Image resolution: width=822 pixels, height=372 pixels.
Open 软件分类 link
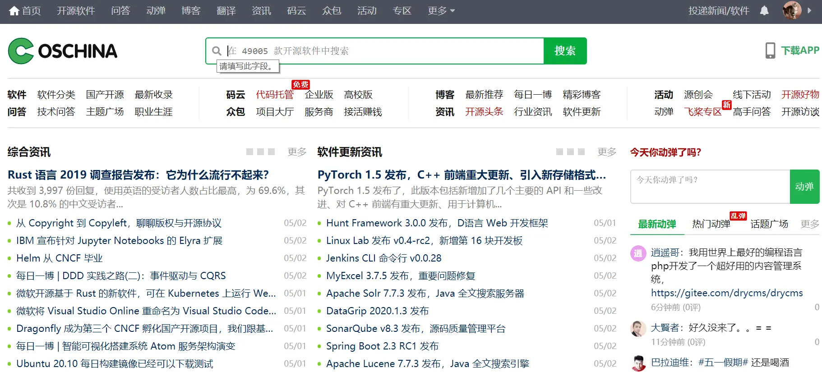(x=56, y=95)
